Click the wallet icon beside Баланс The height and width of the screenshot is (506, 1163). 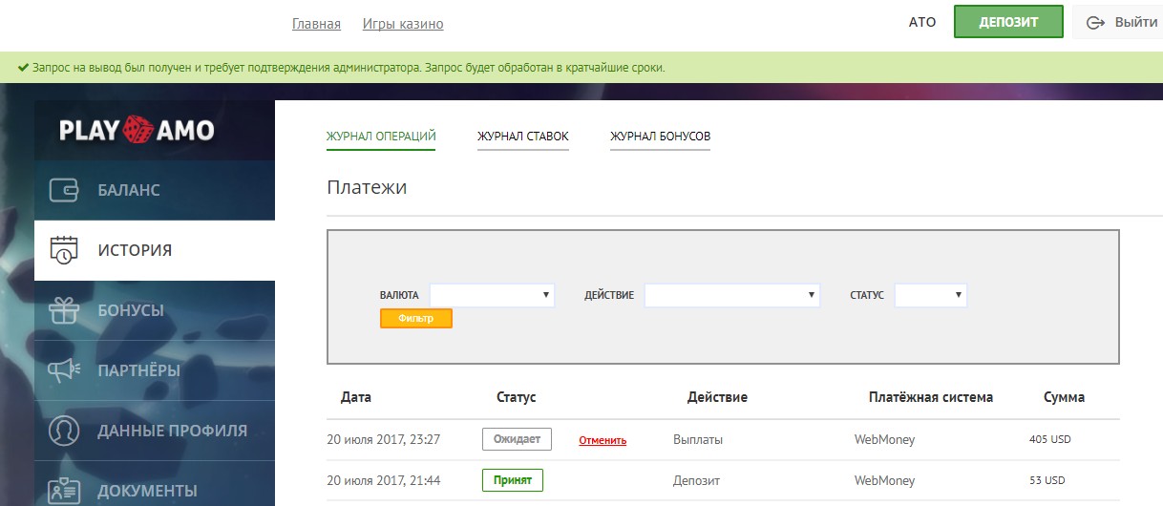click(x=63, y=190)
